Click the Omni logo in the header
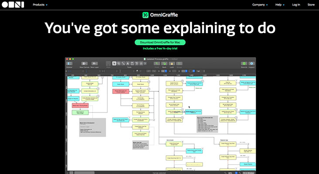This screenshot has height=174, width=319. [x=13, y=5]
